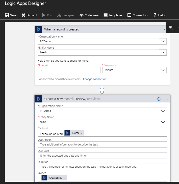The image size is (179, 184).
Task: Open the Frequency Minute dropdown
Action: (163, 70)
